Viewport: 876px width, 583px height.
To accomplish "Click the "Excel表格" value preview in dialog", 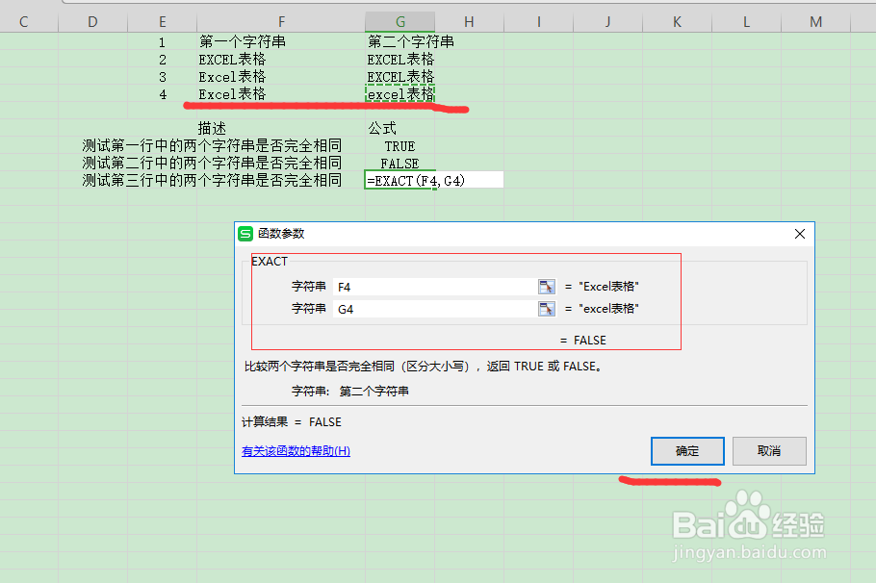I will point(608,287).
